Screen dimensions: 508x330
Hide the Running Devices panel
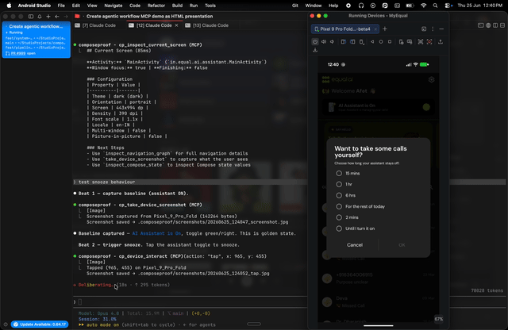tap(441, 29)
